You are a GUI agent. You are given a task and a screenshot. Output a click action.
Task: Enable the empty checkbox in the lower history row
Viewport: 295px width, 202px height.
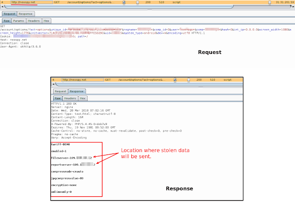[x=188, y=79]
